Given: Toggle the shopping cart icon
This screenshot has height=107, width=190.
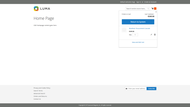Looking at the screenshot, I should coord(152,9).
